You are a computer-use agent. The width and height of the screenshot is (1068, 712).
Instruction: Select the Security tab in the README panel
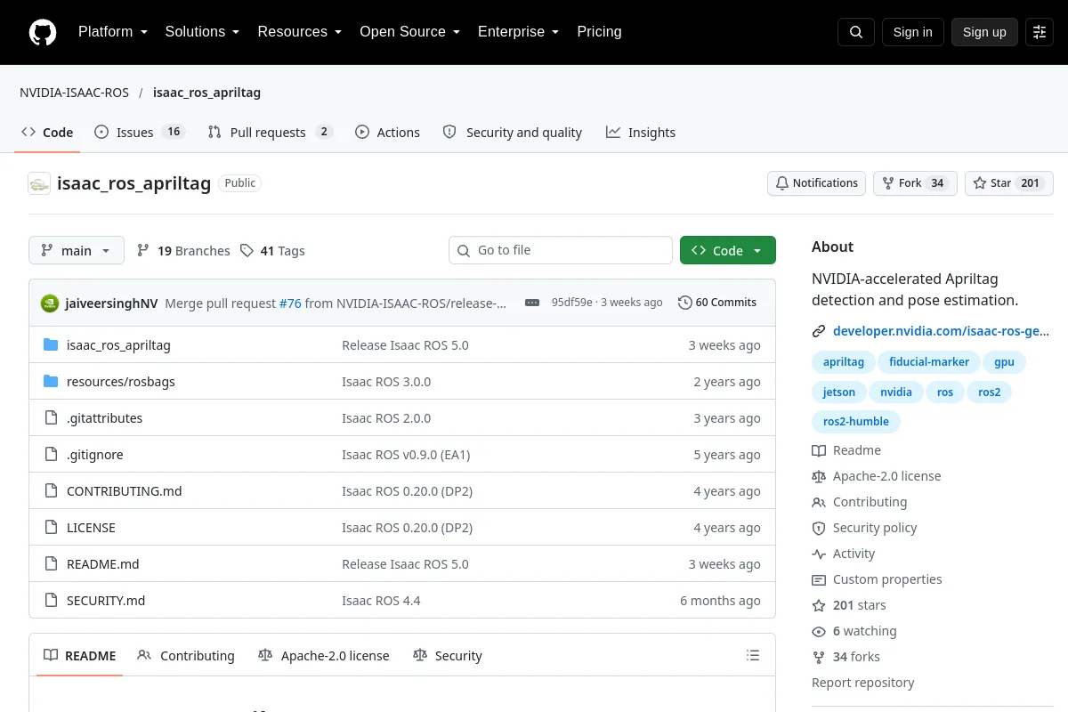click(x=448, y=656)
